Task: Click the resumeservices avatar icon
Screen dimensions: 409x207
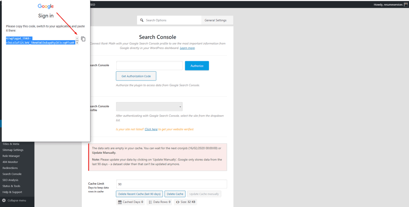Action: pyautogui.click(x=406, y=5)
